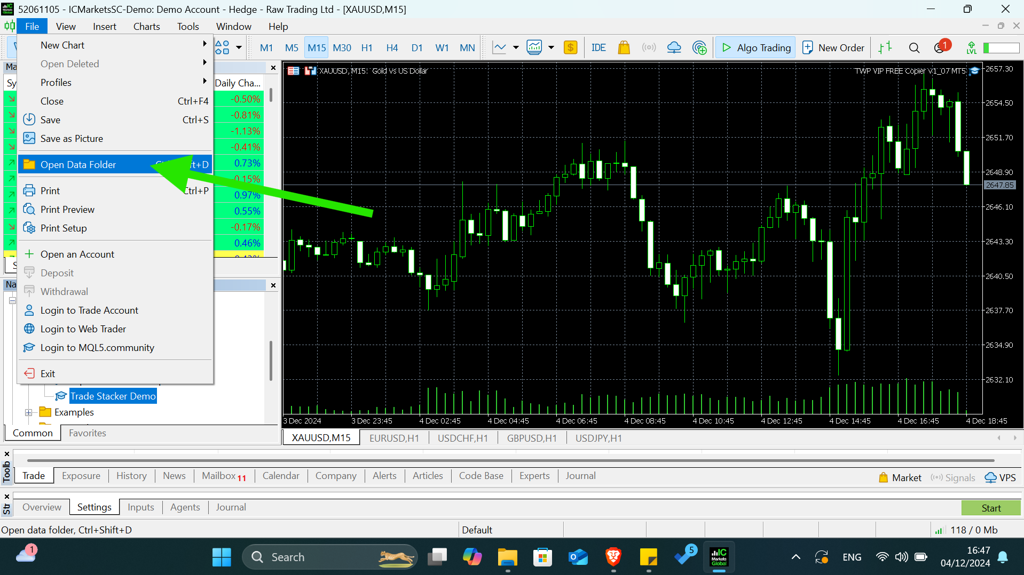Screen dimensions: 1024x575
Task: Close the Strategy Tester panel
Action: (x=7, y=497)
